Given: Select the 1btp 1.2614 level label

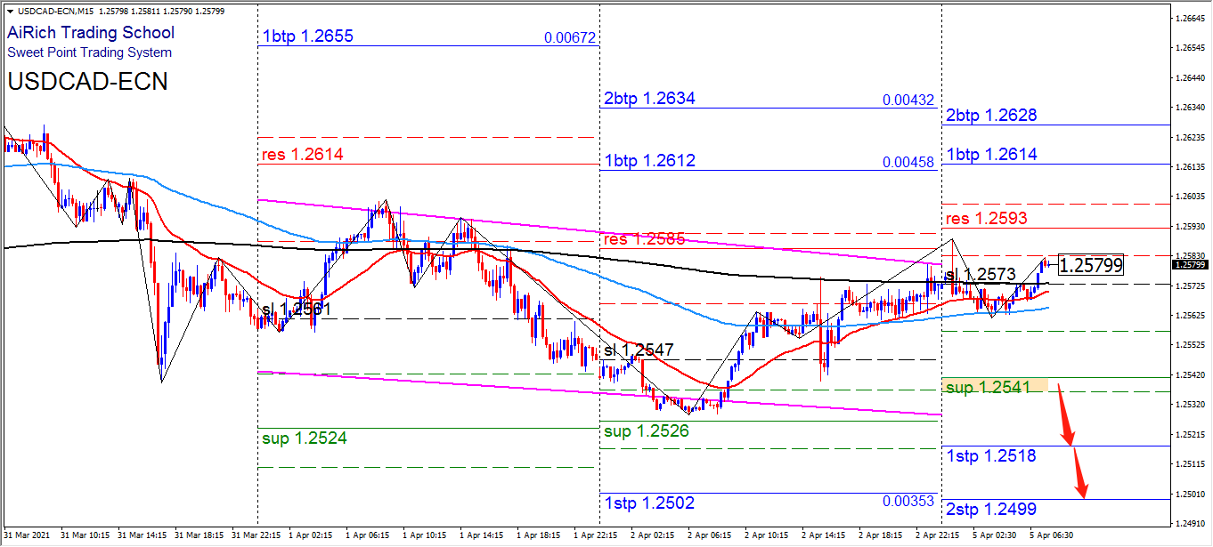Looking at the screenshot, I should coord(992,154).
